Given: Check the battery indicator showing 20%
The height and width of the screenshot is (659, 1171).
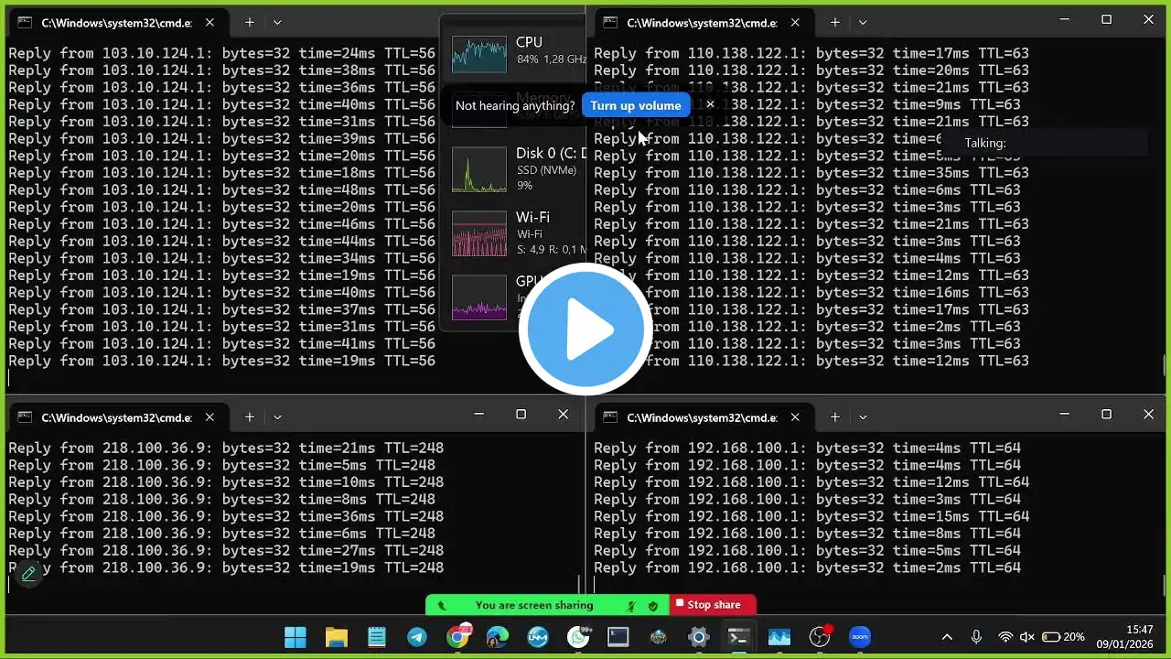Looking at the screenshot, I should pos(1064,637).
